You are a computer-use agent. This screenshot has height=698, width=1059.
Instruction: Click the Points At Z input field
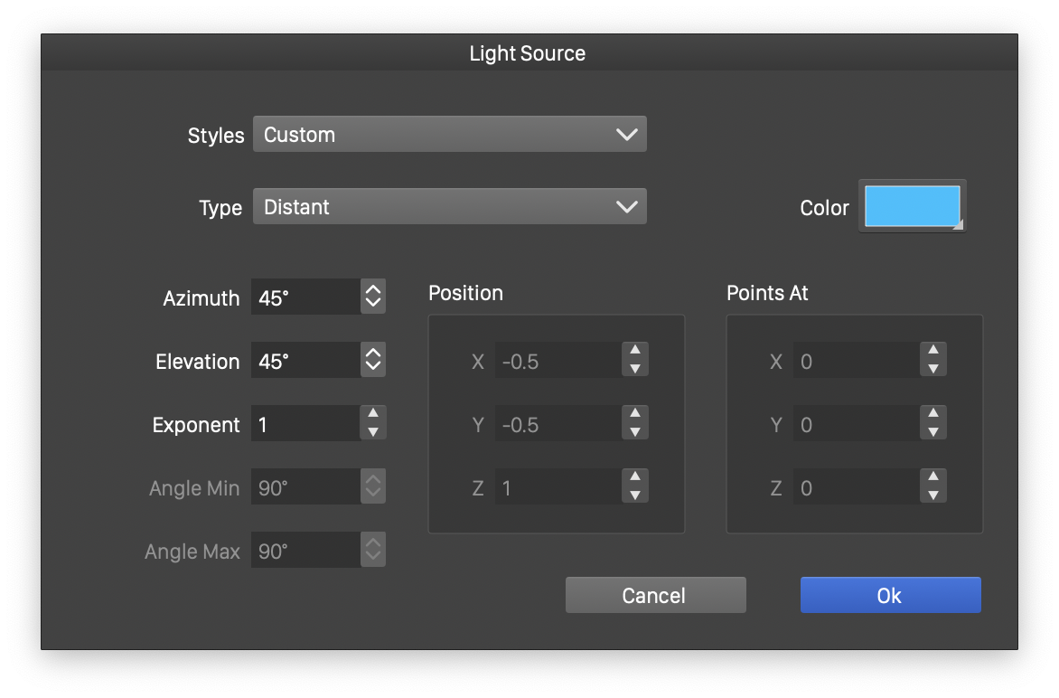[x=856, y=487]
